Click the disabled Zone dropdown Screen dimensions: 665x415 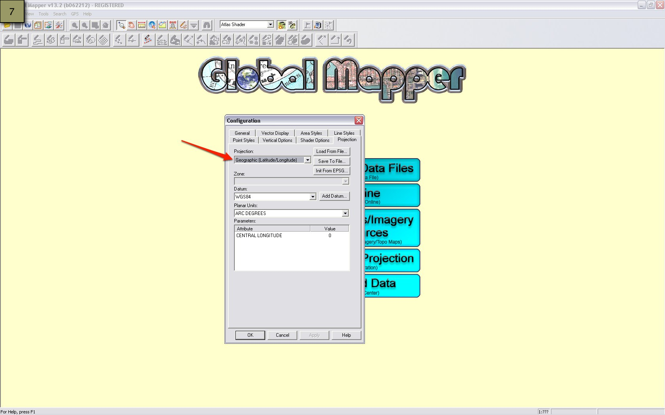pos(292,181)
